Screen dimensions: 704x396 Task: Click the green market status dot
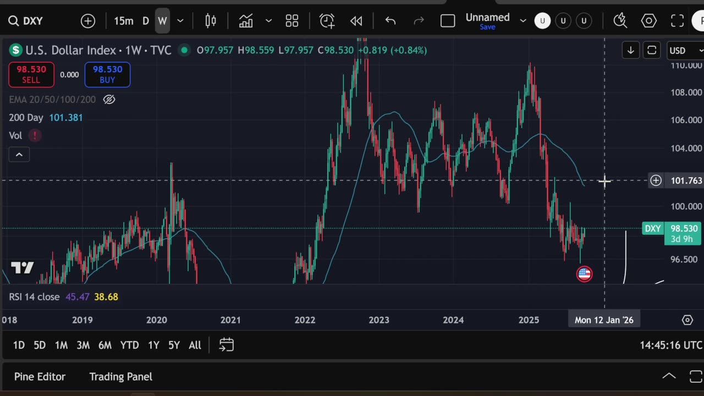pyautogui.click(x=184, y=50)
